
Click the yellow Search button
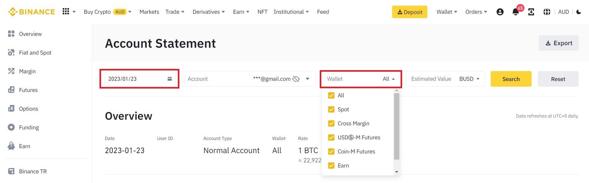511,79
